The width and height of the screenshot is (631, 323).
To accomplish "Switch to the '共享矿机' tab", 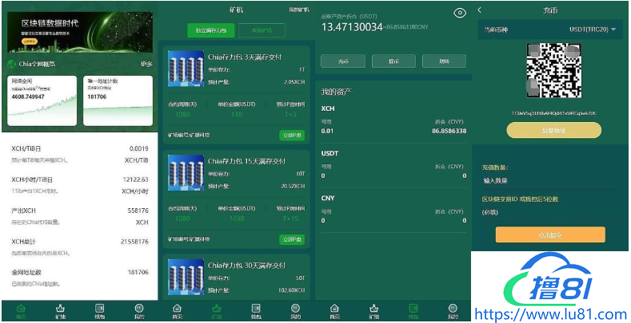I will point(262,31).
